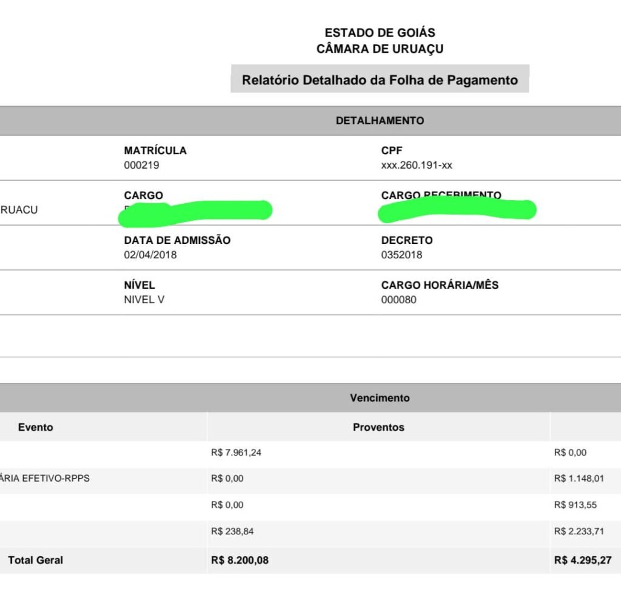Select the Evento column header
621x589 pixels.
35,427
